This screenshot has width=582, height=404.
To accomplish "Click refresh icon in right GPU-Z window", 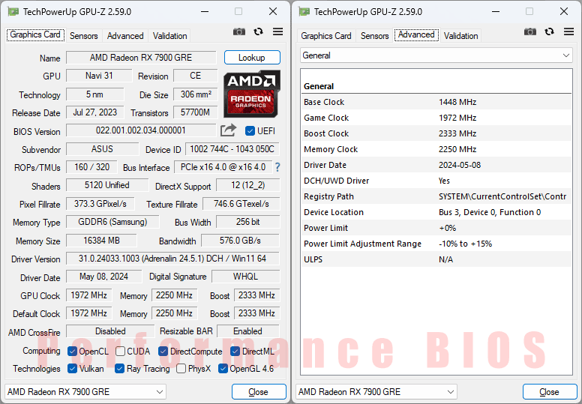I will tap(549, 32).
